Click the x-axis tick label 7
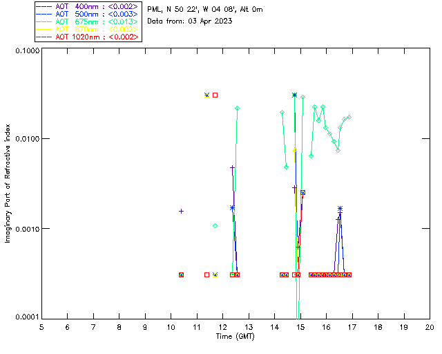Screen dimensions: 442x354 (93, 327)
